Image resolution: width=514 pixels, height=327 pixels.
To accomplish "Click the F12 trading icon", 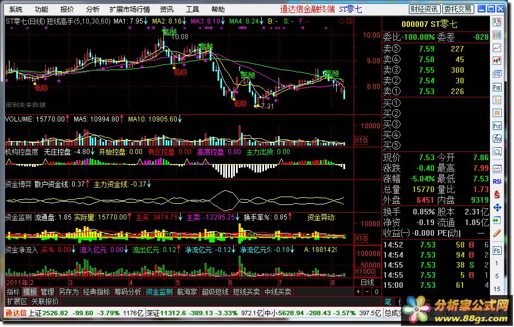I will click(x=497, y=126).
